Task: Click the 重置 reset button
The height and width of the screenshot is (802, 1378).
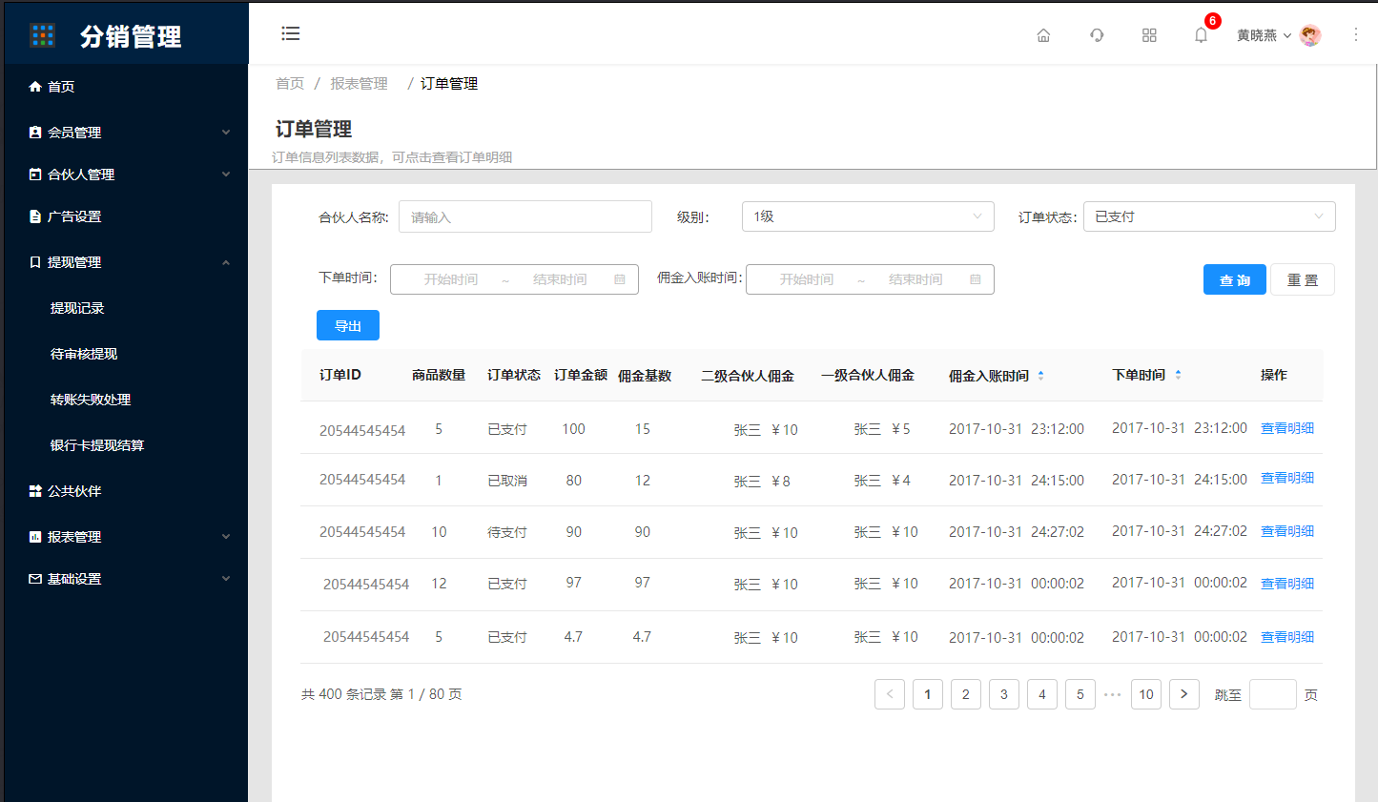Action: (1303, 279)
